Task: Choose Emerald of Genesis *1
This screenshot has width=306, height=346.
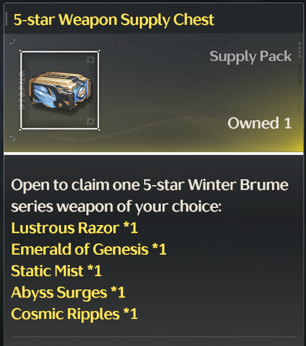Action: click(89, 249)
